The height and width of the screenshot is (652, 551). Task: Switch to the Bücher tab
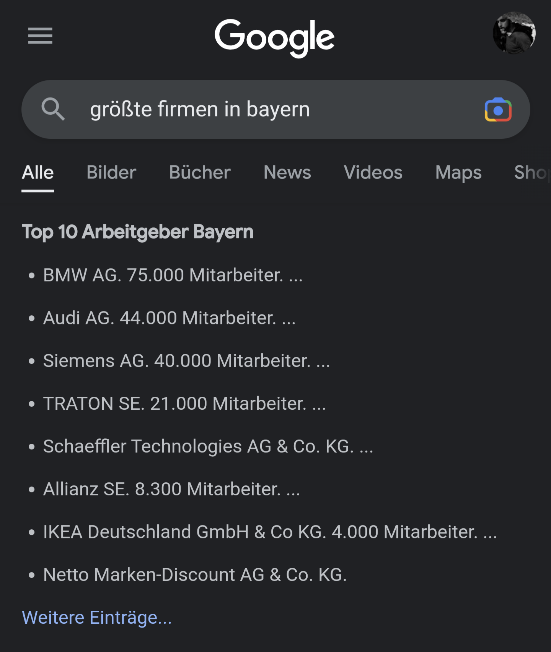[x=200, y=173]
